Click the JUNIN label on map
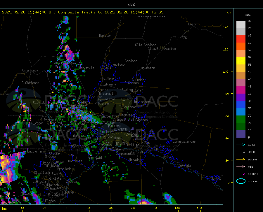The height and width of the screenshot is (212, 263). [x=118, y=138]
